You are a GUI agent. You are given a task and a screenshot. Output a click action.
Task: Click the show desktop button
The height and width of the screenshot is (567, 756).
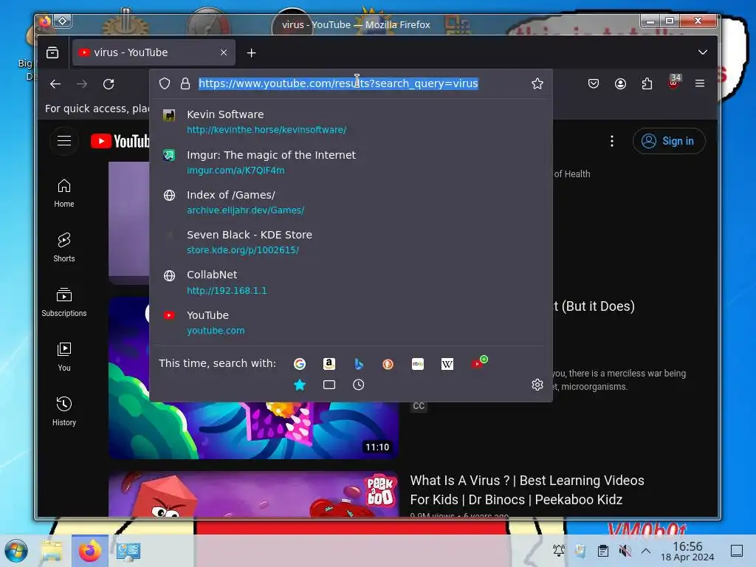coord(737,551)
